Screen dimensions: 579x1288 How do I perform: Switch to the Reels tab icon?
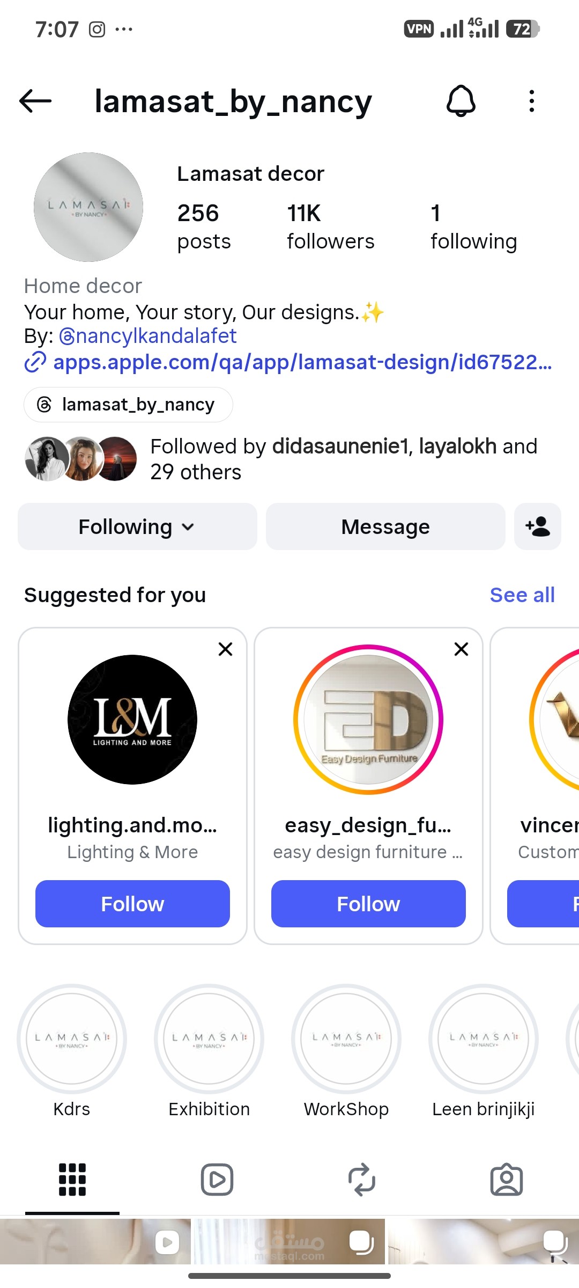pos(217,1180)
